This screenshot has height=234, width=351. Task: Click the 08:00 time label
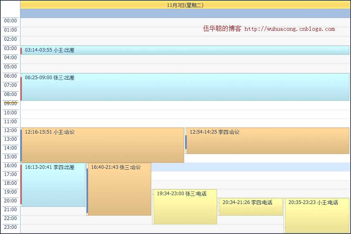10,94
